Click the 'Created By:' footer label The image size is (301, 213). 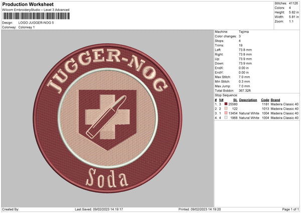[x=11, y=209]
